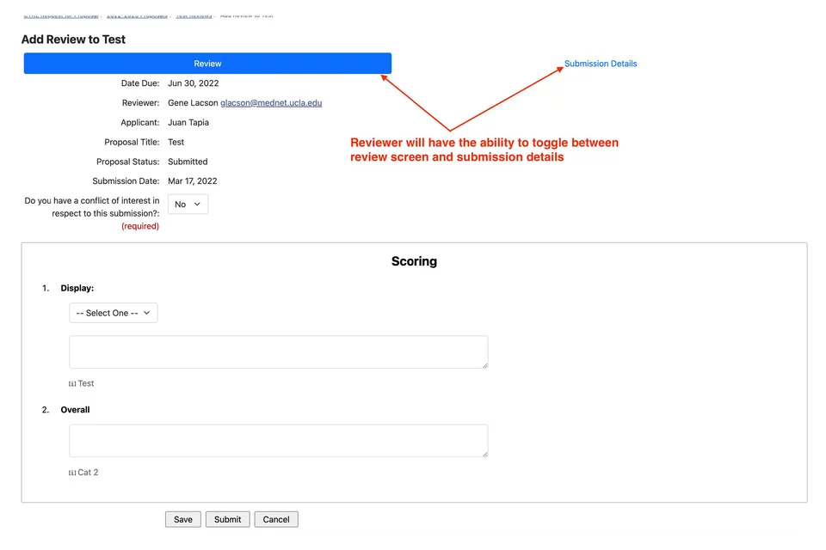The width and height of the screenshot is (826, 550).
Task: Click the Display: question label
Action: tap(77, 288)
